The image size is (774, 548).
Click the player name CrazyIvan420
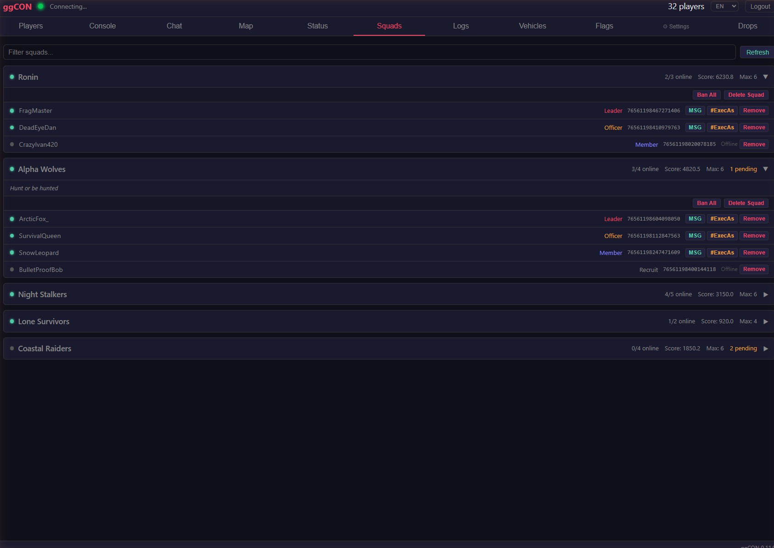[38, 144]
